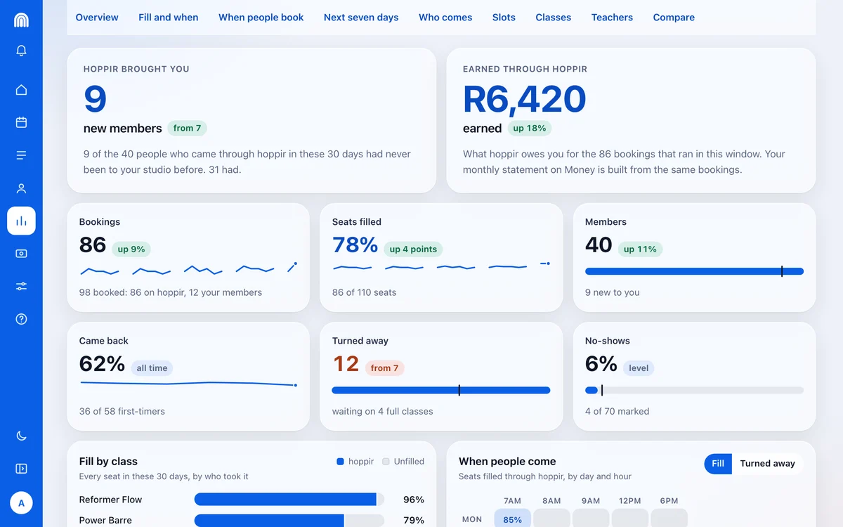Viewport: 843px width, 527px height.
Task: Click the 'up 4 points' badge
Action: [x=413, y=249]
